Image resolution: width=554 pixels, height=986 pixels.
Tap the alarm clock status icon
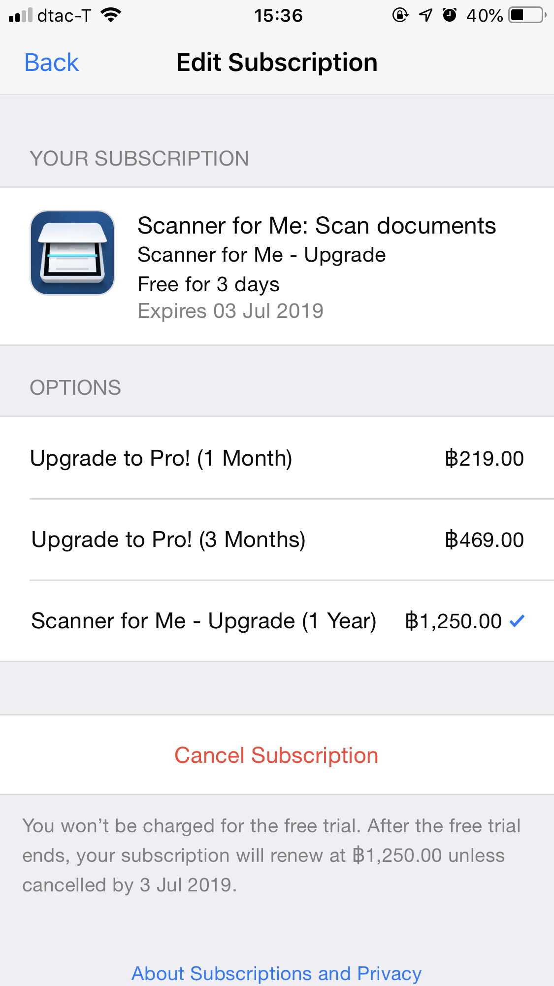[x=450, y=15]
